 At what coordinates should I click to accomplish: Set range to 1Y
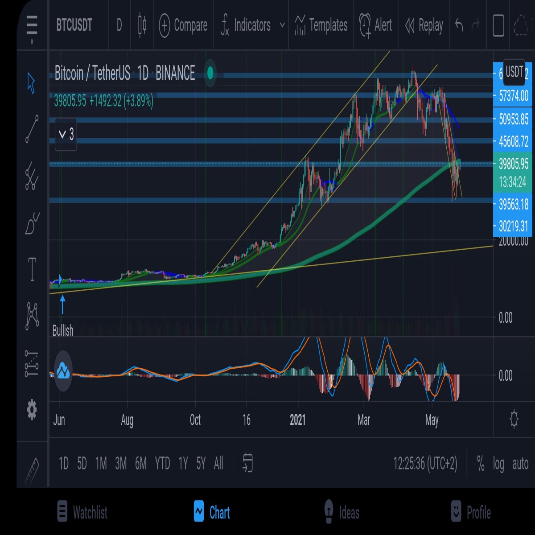click(x=183, y=464)
